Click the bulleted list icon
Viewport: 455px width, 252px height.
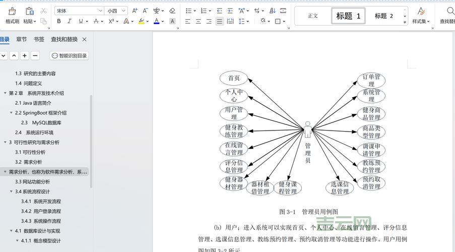click(188, 11)
